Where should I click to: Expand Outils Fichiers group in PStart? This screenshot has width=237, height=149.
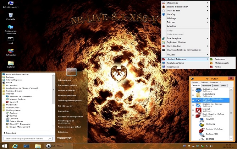[193, 95]
